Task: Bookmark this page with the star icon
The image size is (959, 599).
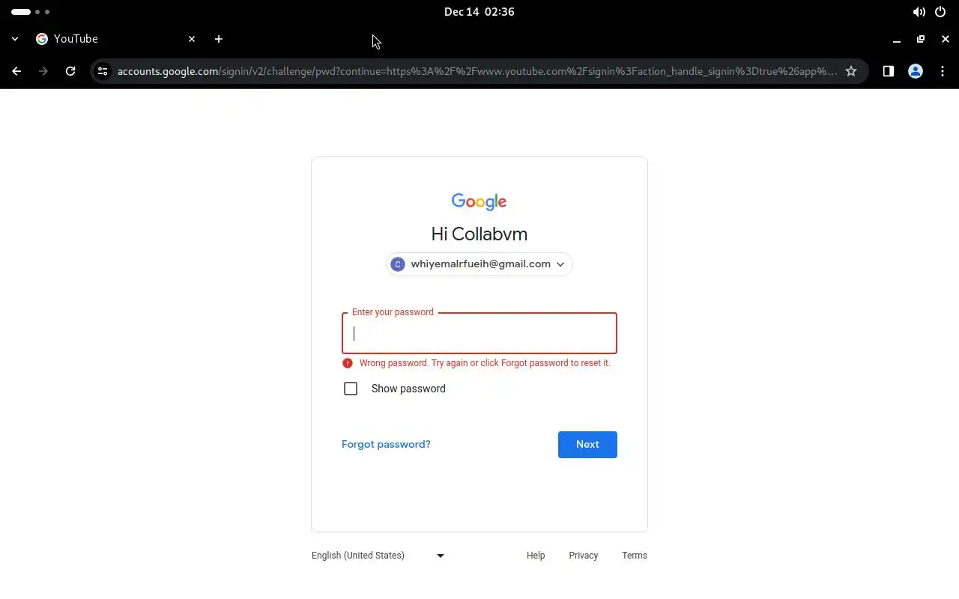Action: (x=851, y=71)
